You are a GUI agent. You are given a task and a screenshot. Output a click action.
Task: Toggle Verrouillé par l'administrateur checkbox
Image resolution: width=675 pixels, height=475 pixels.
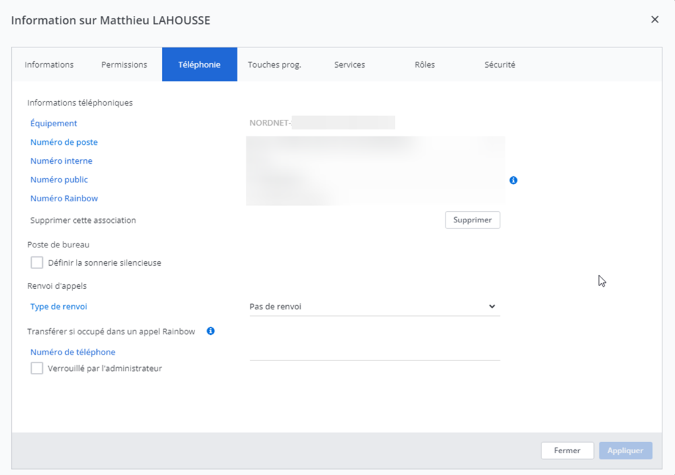click(x=37, y=368)
